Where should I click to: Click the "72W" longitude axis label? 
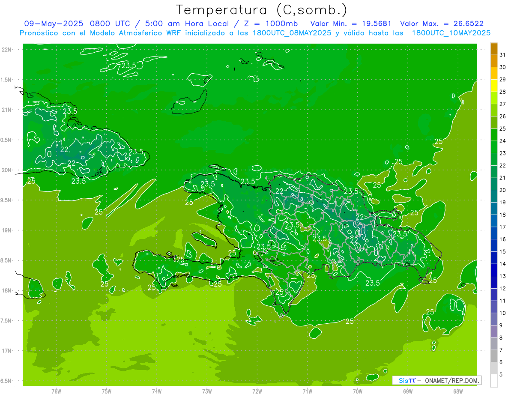pyautogui.click(x=257, y=391)
